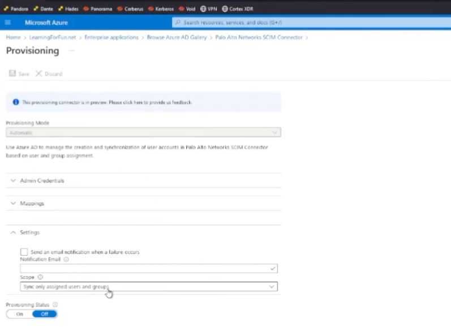
Task: Go to Palo Alto Networks SCIM Connector breadcrumb
Action: click(x=259, y=37)
